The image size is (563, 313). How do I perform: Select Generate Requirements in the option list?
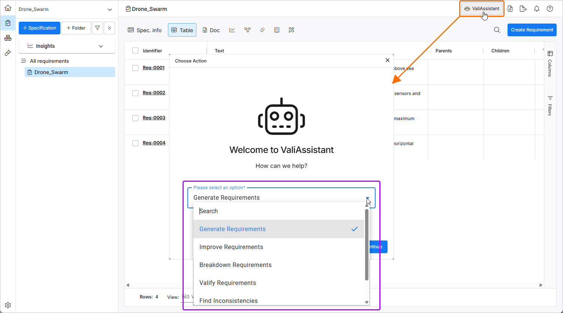279,229
